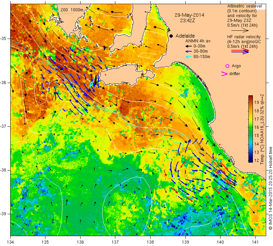Click the 'Adelaide' city label
This screenshot has height=246, width=273.
tap(185, 36)
